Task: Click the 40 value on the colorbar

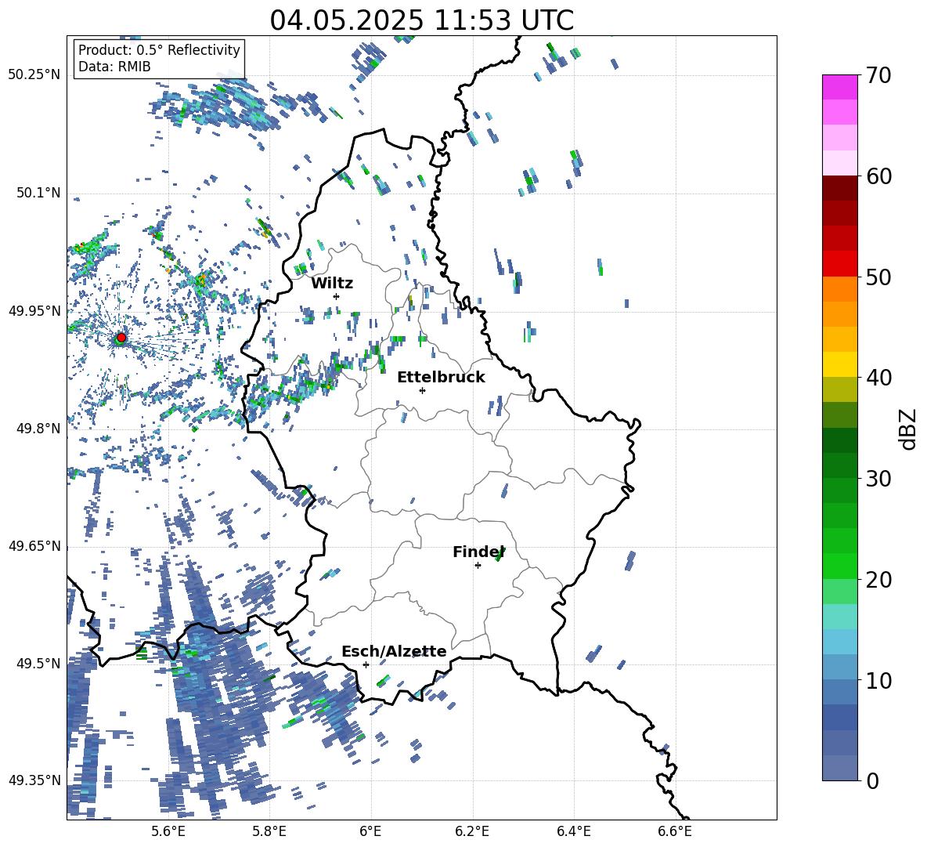Action: coord(878,378)
